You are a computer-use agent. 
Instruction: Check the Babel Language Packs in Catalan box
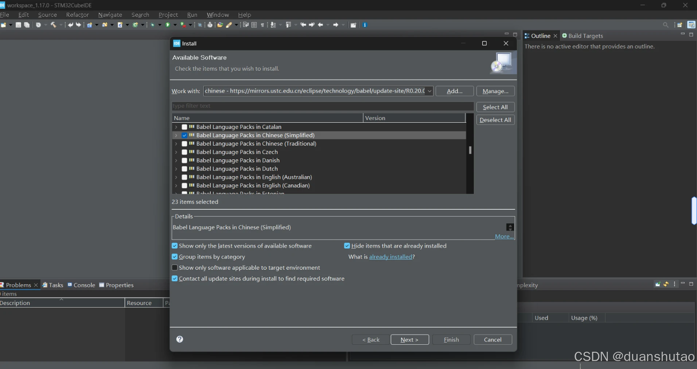(184, 127)
